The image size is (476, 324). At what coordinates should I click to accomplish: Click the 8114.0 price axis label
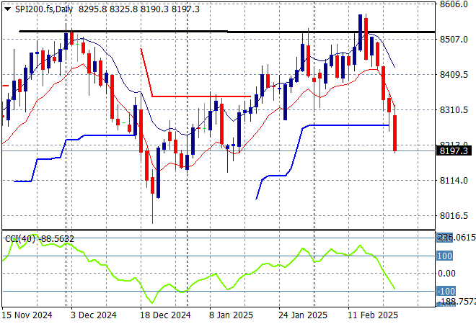pyautogui.click(x=454, y=180)
